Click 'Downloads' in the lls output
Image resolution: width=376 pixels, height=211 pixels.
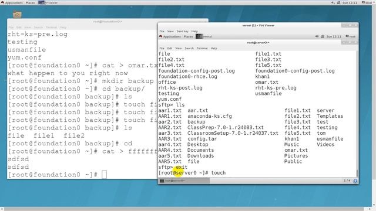(201, 156)
